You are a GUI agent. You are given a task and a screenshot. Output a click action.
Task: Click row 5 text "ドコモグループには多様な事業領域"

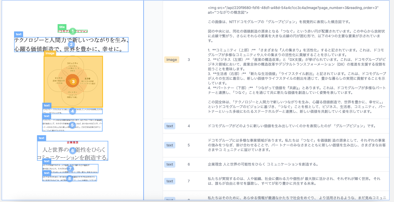tap(297, 145)
